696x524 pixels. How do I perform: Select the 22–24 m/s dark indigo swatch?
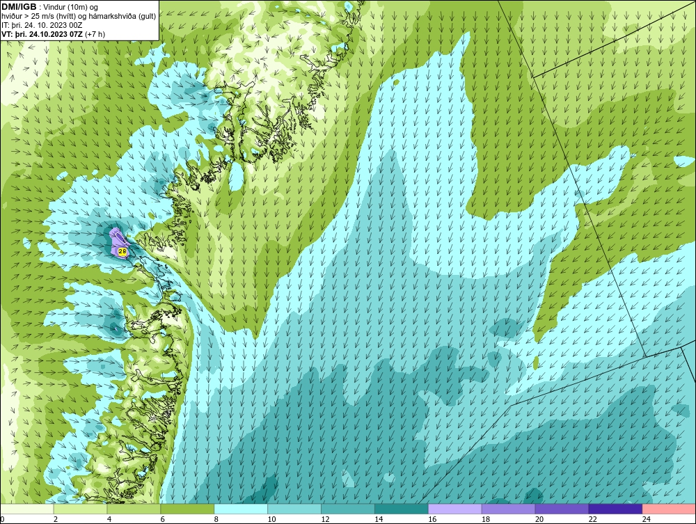[x=615, y=509]
